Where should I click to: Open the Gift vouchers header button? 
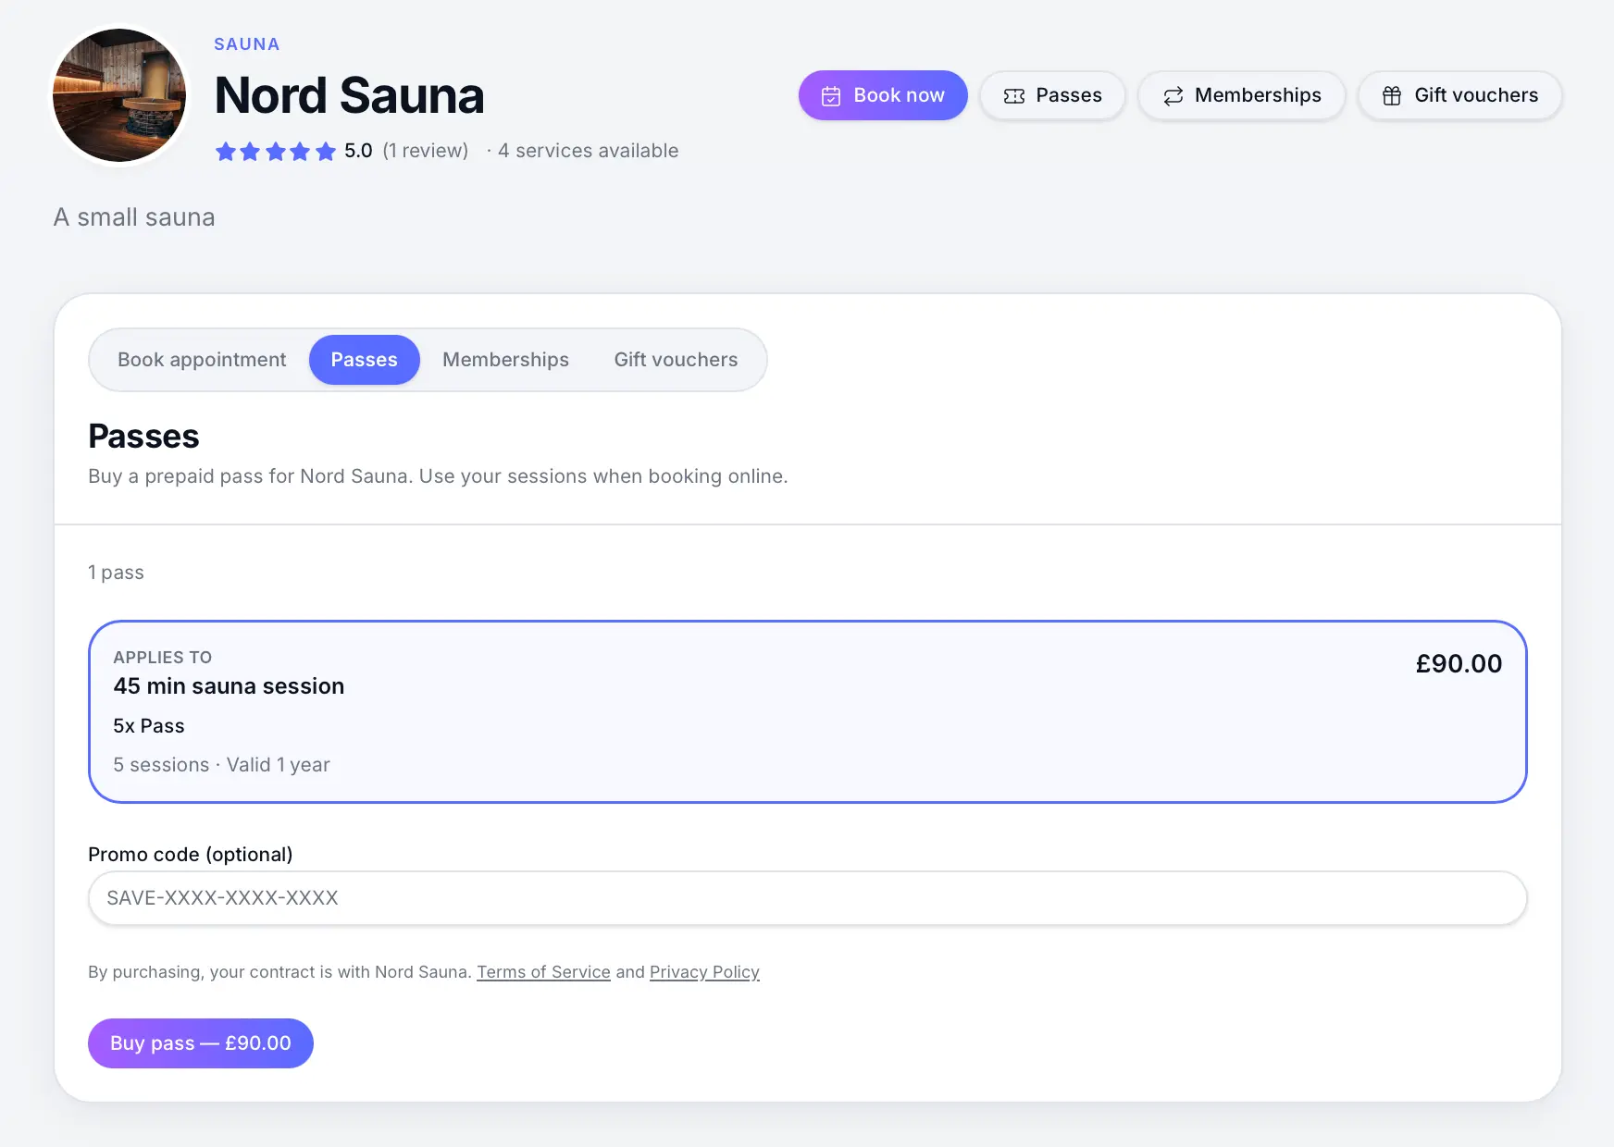(x=1460, y=95)
